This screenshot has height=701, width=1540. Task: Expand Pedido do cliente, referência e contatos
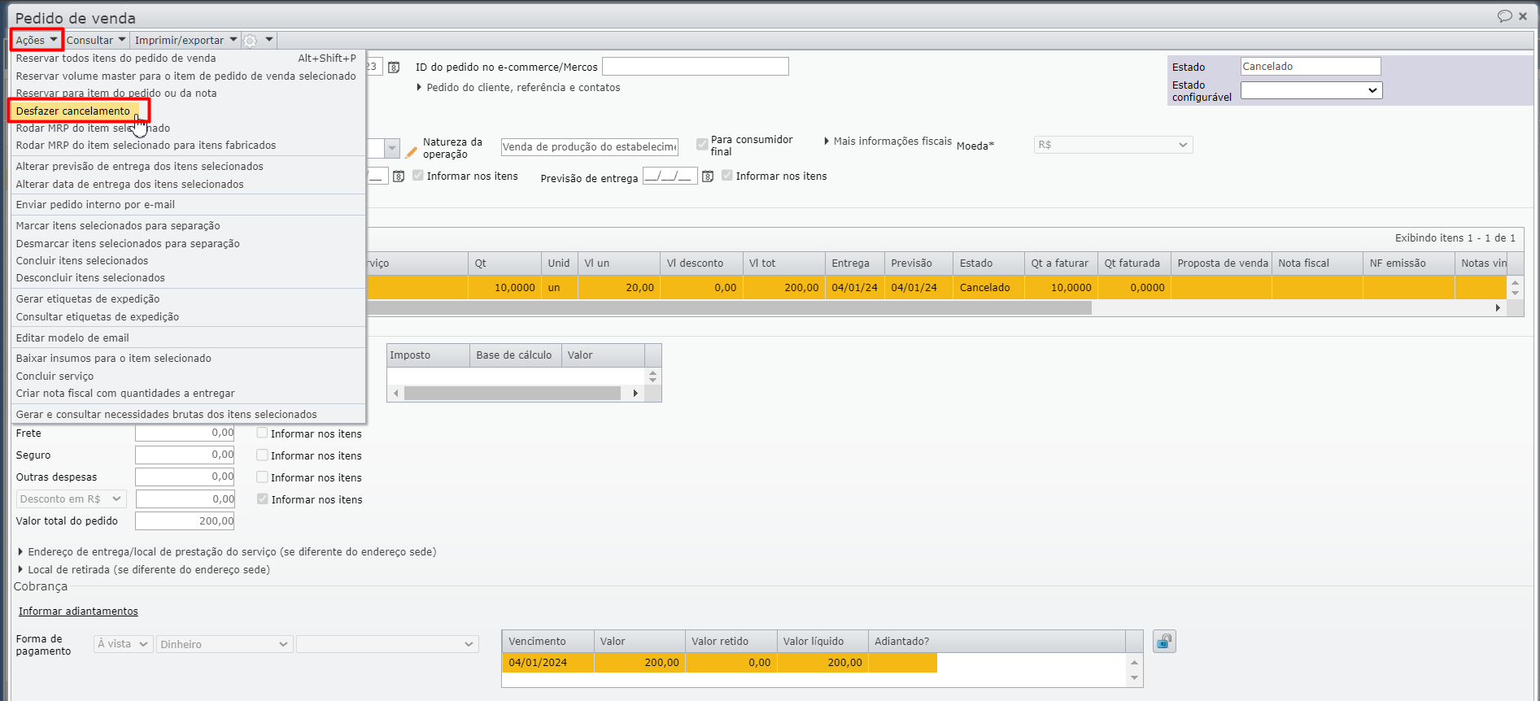518,88
